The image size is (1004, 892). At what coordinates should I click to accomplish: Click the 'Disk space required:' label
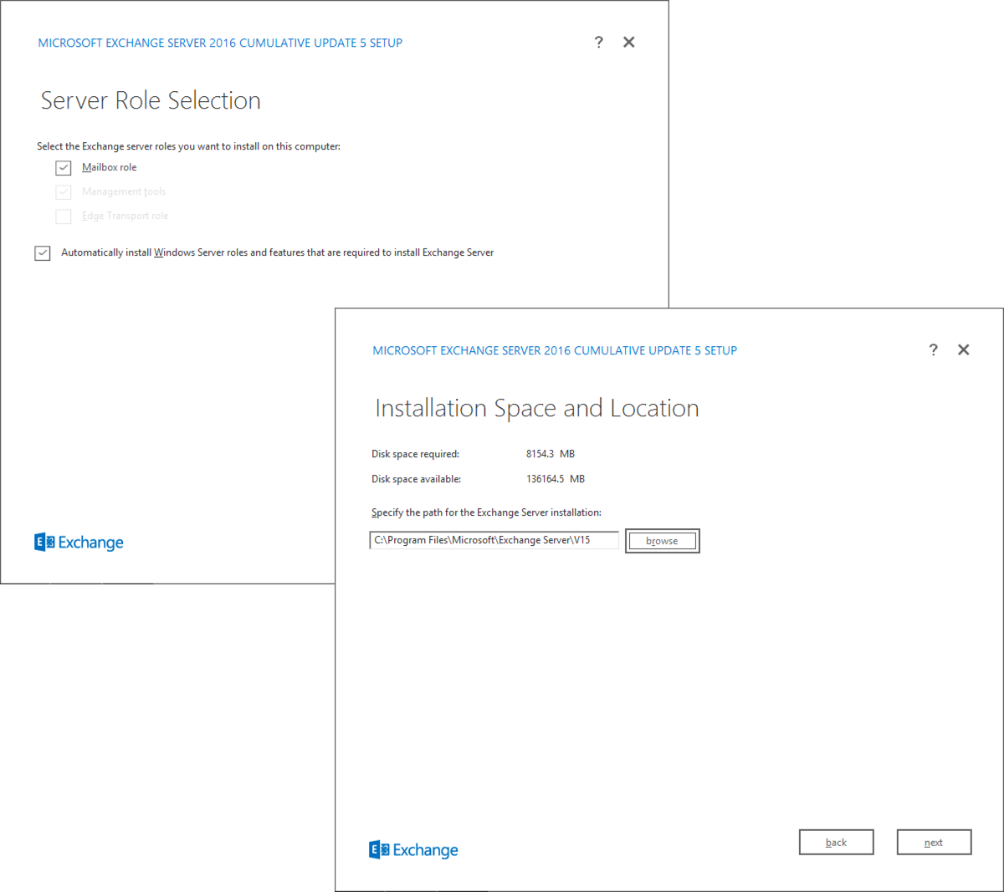(416, 454)
